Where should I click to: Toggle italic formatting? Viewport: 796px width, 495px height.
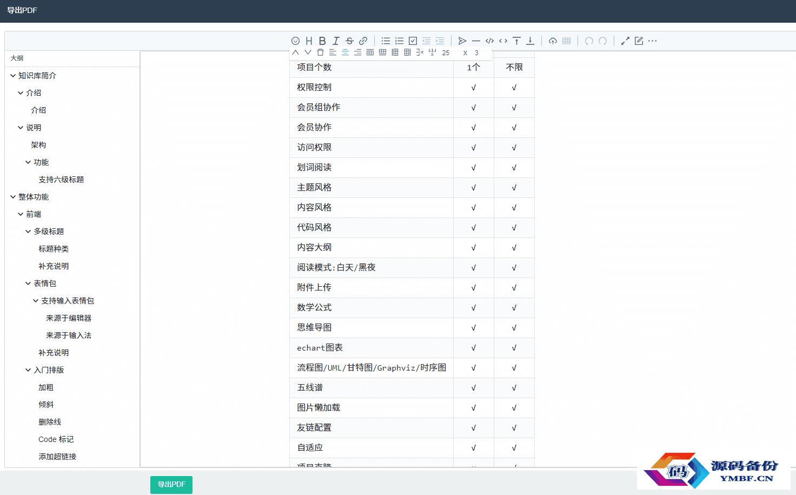(x=336, y=41)
